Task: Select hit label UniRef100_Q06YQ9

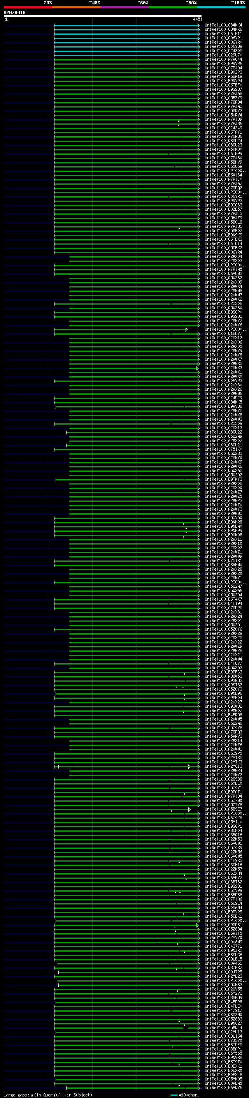Action: [x=223, y=46]
